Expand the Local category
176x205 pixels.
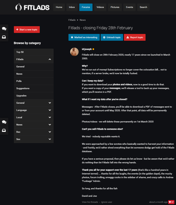point(34,118)
